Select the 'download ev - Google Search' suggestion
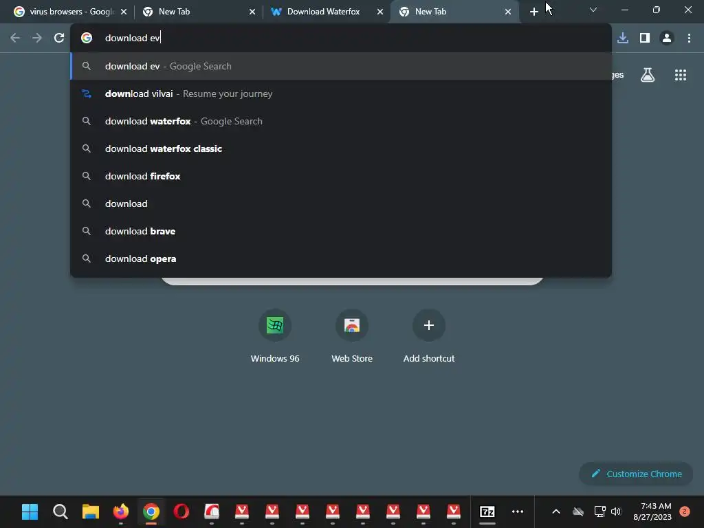This screenshot has height=528, width=704. [341, 66]
